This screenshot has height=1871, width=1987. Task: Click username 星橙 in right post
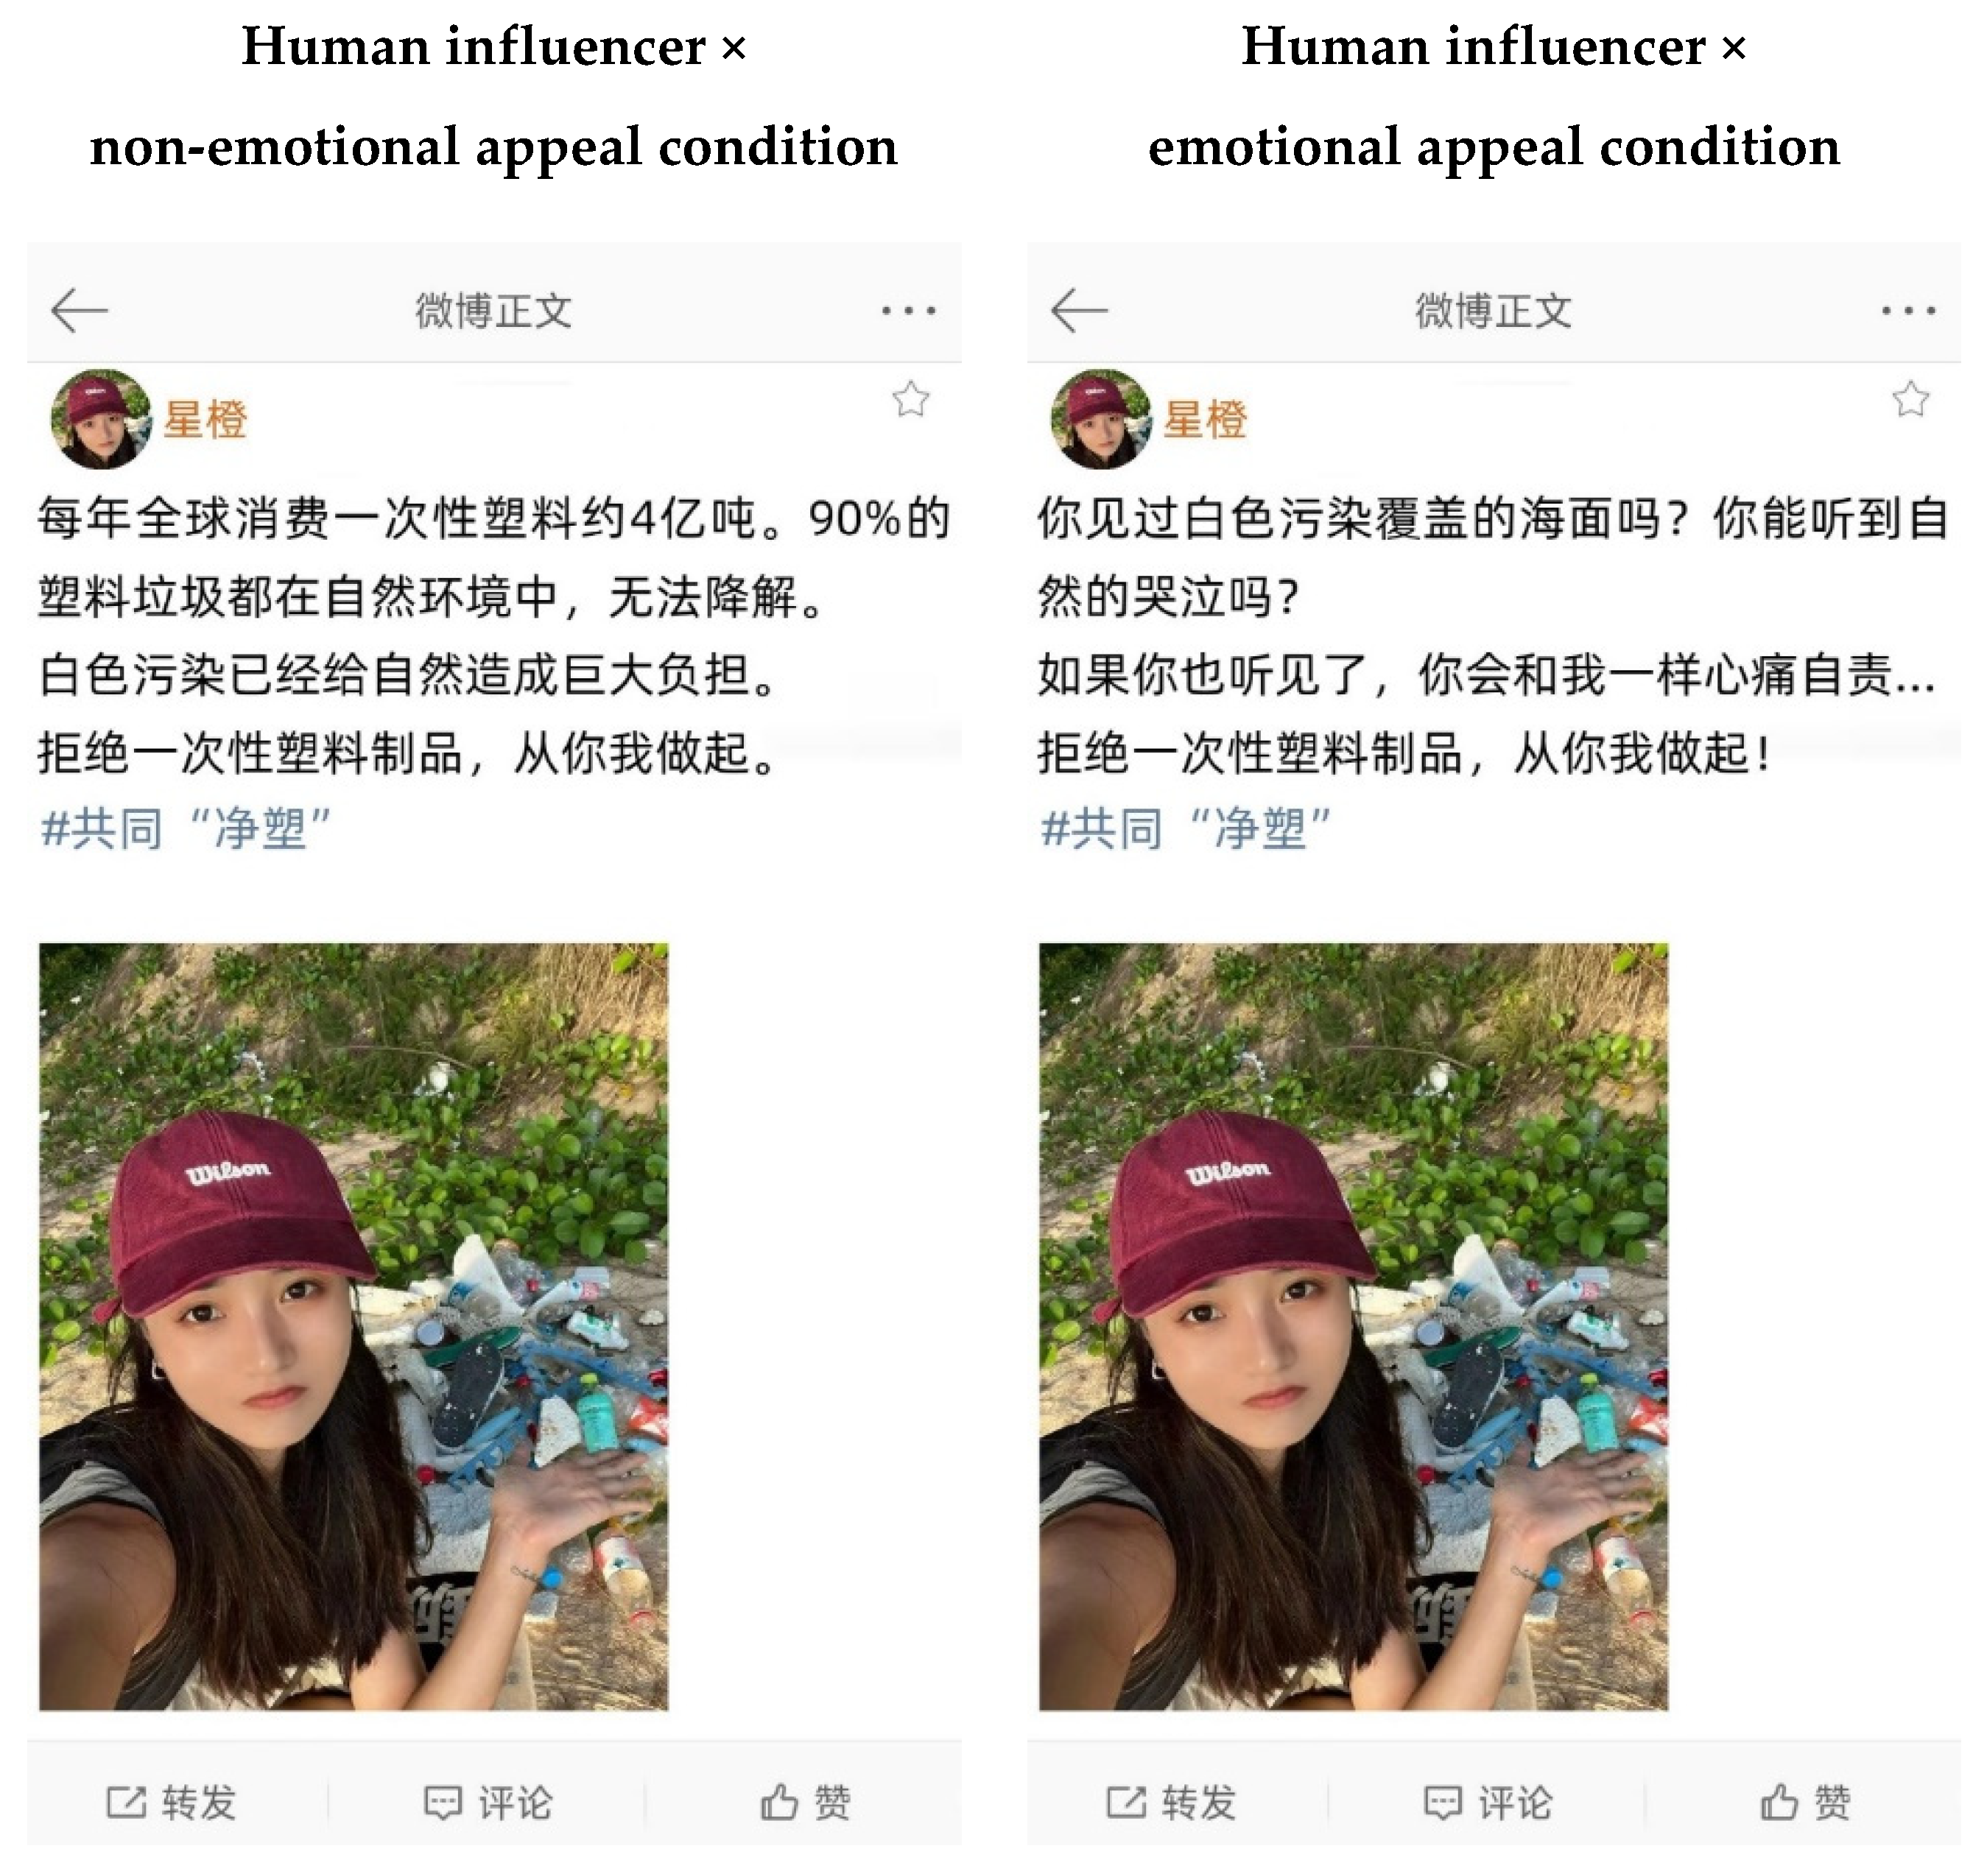point(1204,419)
